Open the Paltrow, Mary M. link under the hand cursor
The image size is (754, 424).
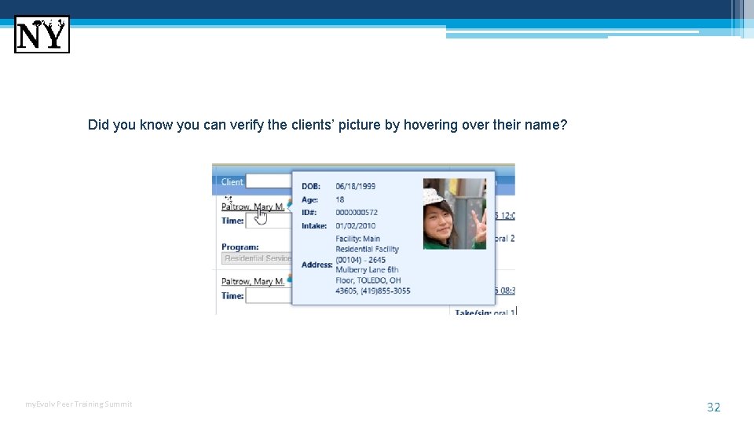tap(252, 207)
